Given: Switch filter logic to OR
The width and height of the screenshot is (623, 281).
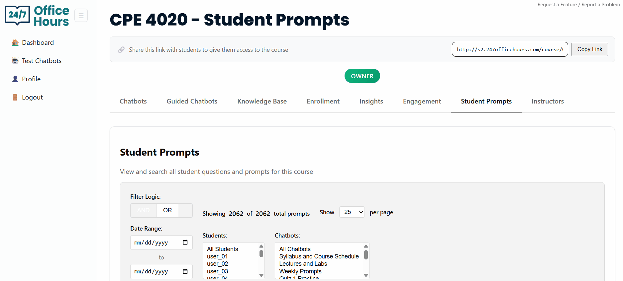Looking at the screenshot, I should coord(167,210).
